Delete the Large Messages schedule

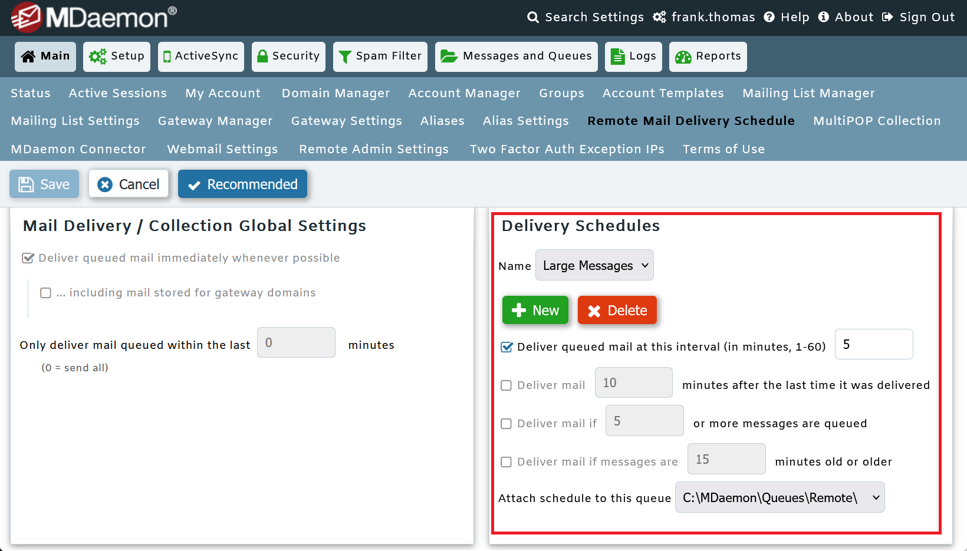click(617, 310)
